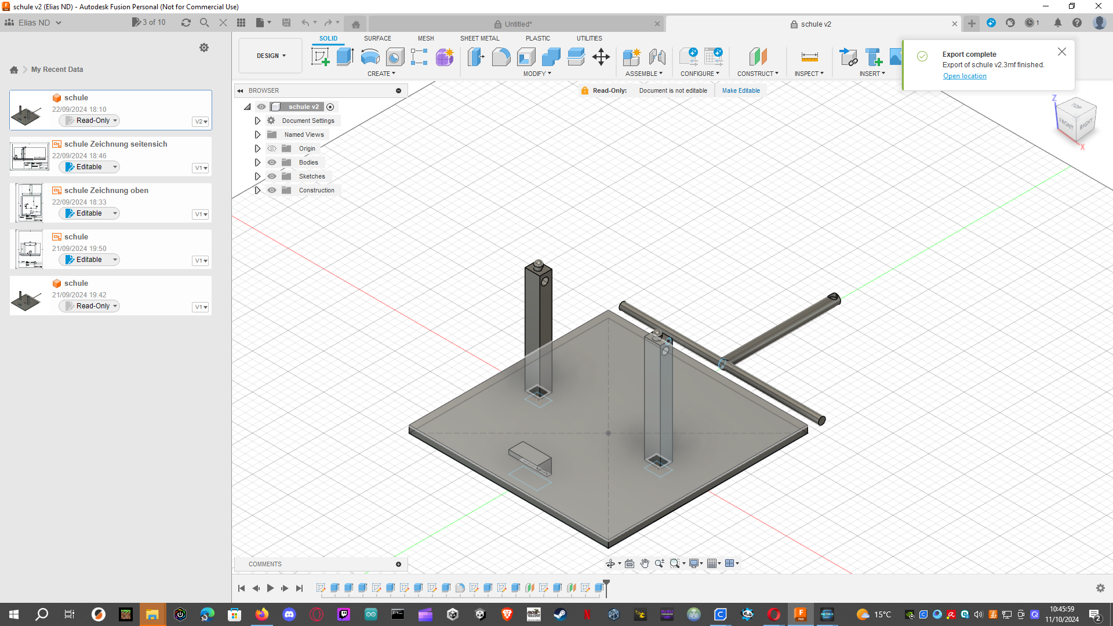Viewport: 1113px width, 626px height.
Task: Expand the Named Views node
Action: tap(257, 134)
